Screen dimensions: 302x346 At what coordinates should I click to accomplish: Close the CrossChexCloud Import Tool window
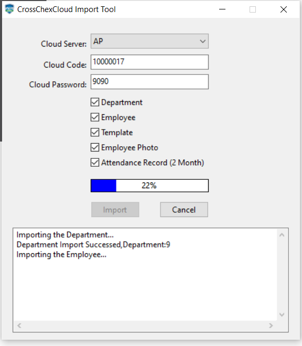click(x=284, y=9)
